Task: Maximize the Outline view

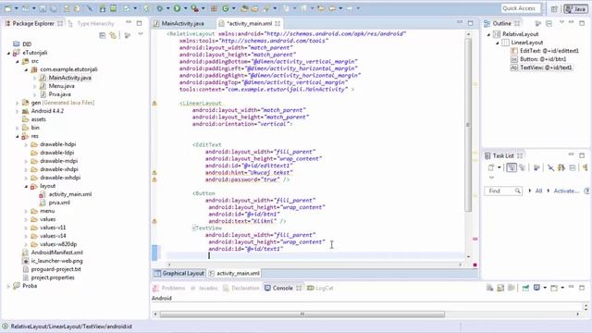Action: pyautogui.click(x=582, y=23)
